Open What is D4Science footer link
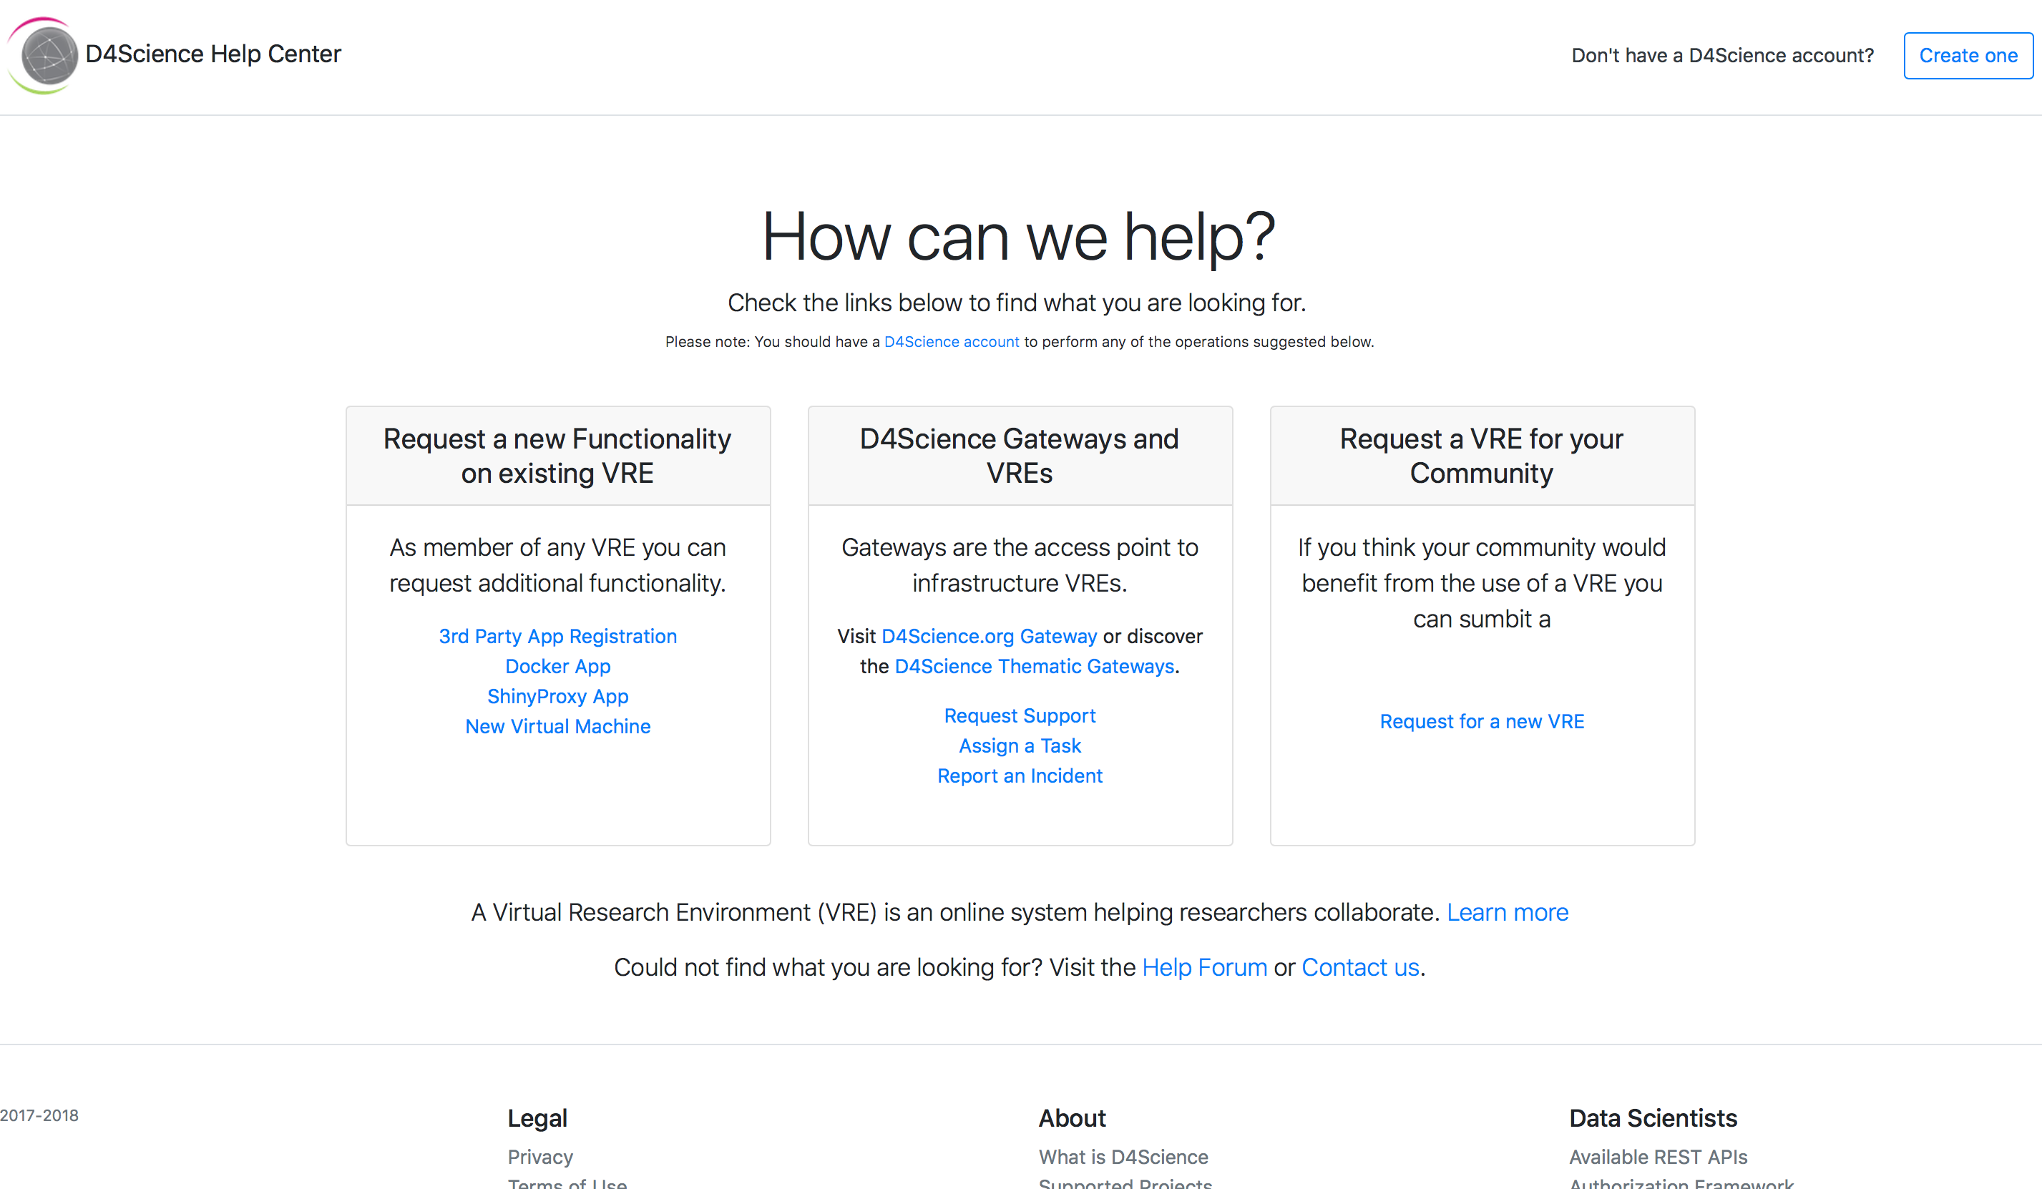The width and height of the screenshot is (2042, 1189). (x=1123, y=1157)
